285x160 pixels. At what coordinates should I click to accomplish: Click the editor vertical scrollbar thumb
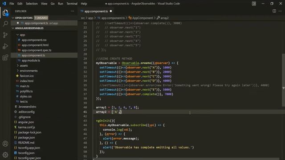(283, 80)
